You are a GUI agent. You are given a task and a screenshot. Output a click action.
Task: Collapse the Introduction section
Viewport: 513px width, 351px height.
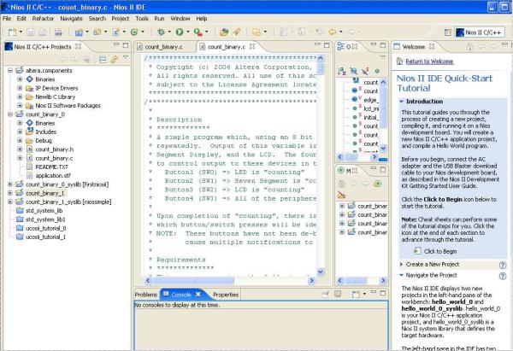[402, 102]
